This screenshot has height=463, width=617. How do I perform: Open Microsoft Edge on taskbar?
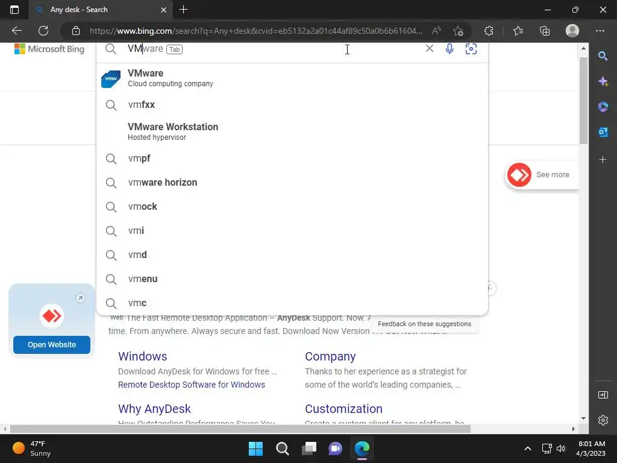point(362,449)
